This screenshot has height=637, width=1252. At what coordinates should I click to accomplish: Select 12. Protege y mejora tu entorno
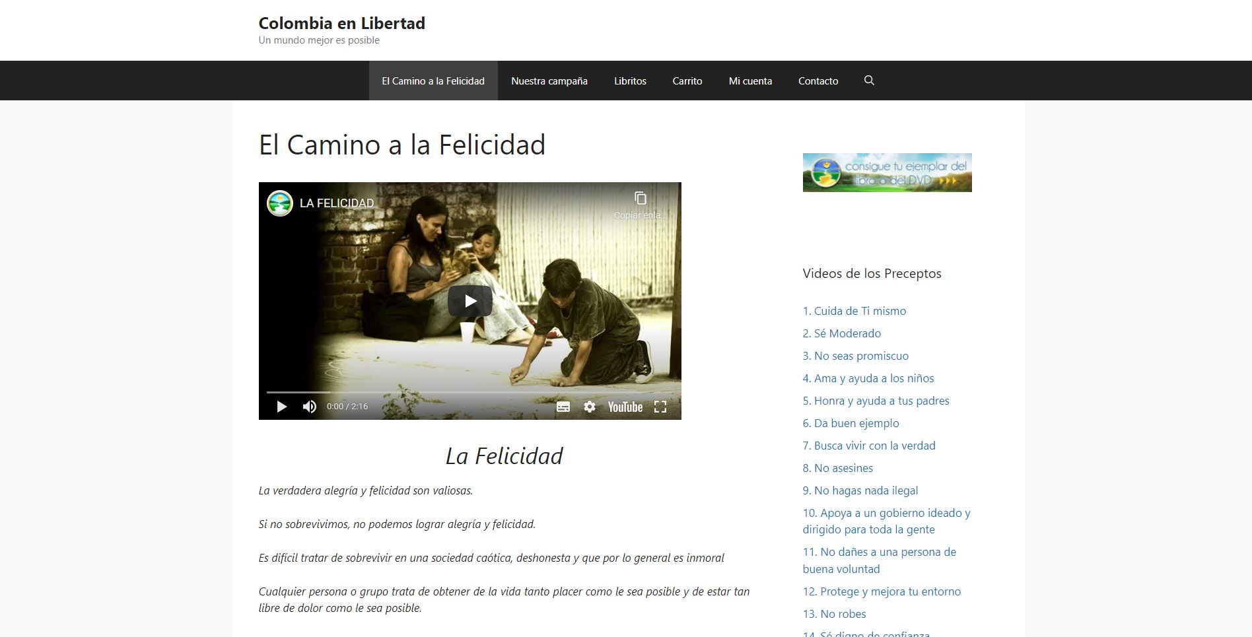click(882, 591)
